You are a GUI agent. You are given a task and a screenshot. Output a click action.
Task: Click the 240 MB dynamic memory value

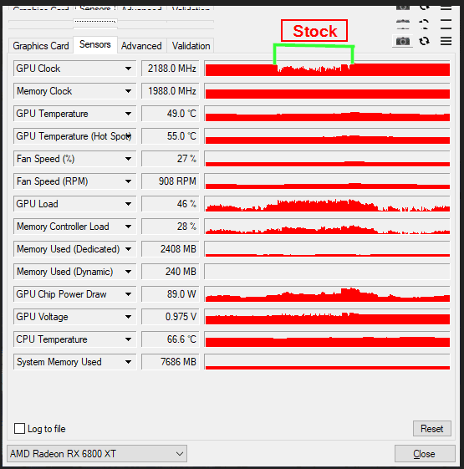171,272
